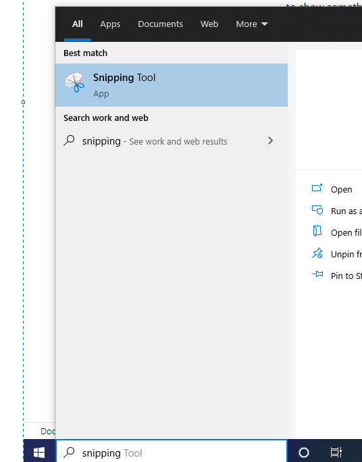
Task: Click the Run as administrator shield icon
Action: pos(317,210)
